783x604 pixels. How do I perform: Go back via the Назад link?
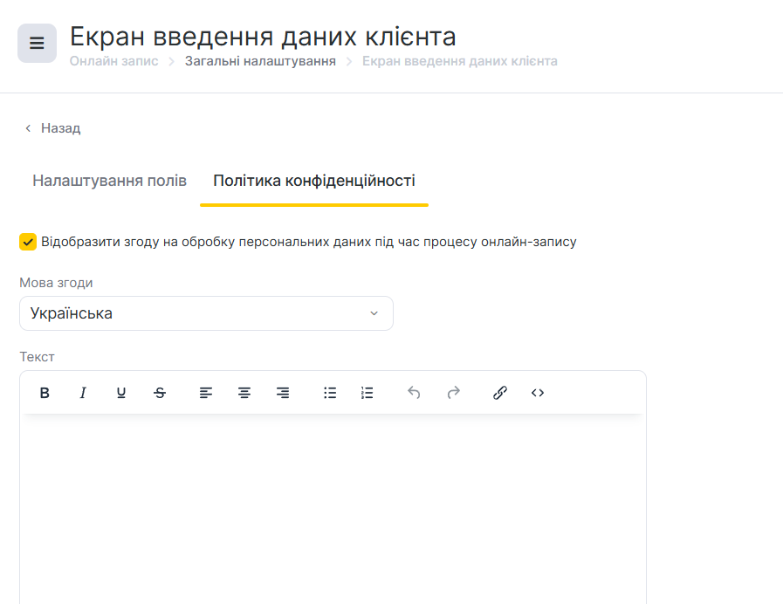[52, 128]
